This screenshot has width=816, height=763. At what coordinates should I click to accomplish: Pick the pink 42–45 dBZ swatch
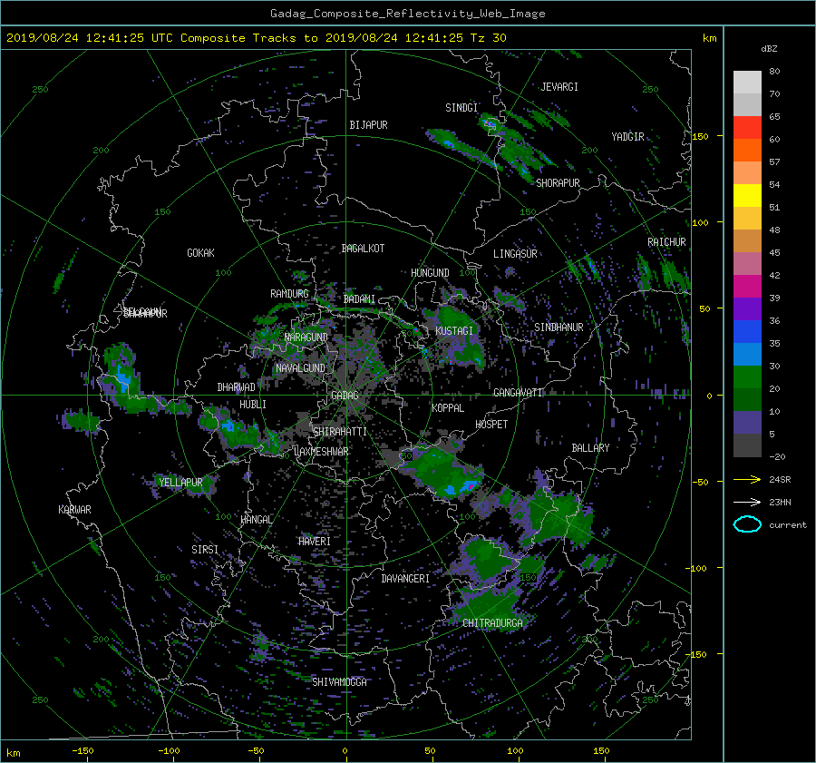(747, 264)
